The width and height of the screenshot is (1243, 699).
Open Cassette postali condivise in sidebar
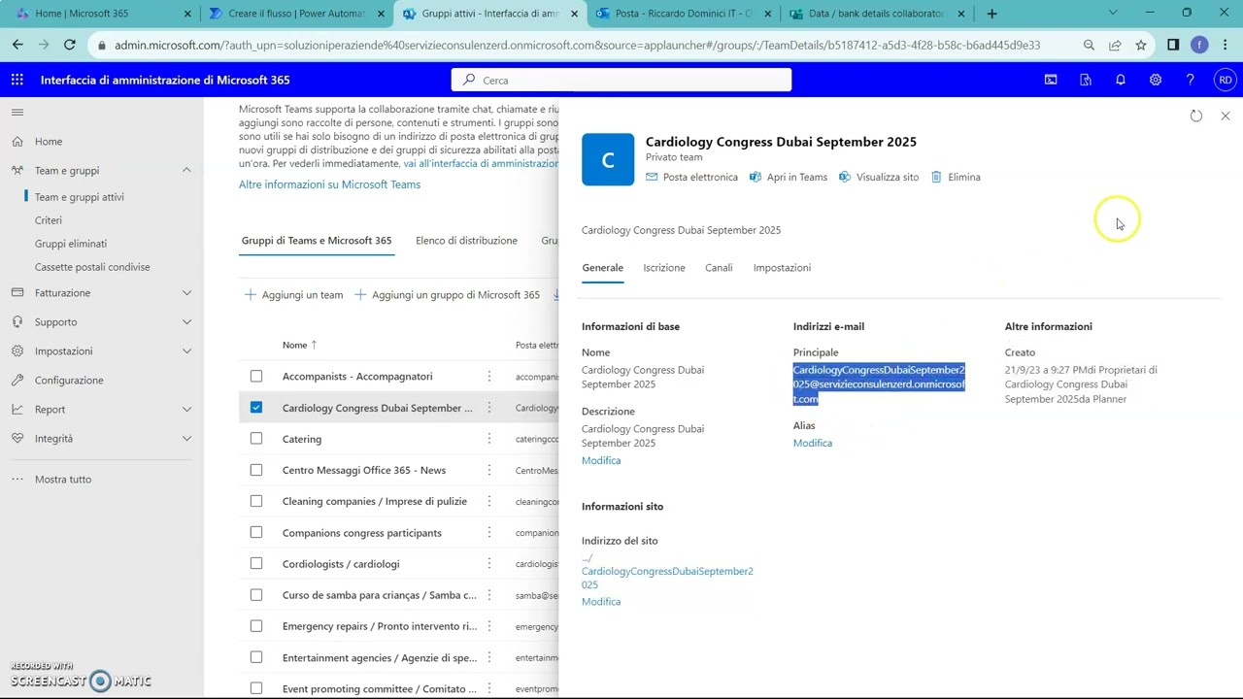point(92,267)
